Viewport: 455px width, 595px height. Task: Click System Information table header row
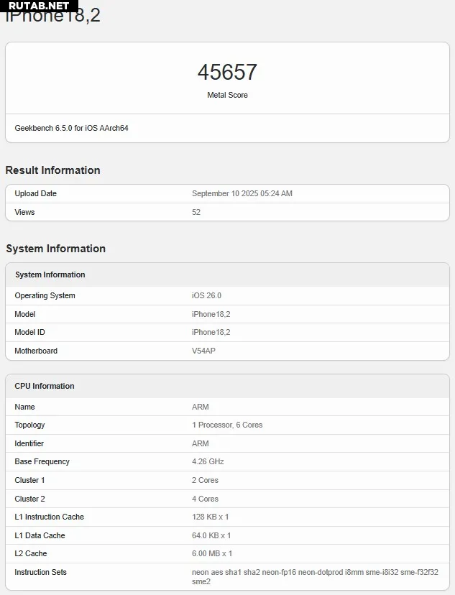(x=227, y=275)
